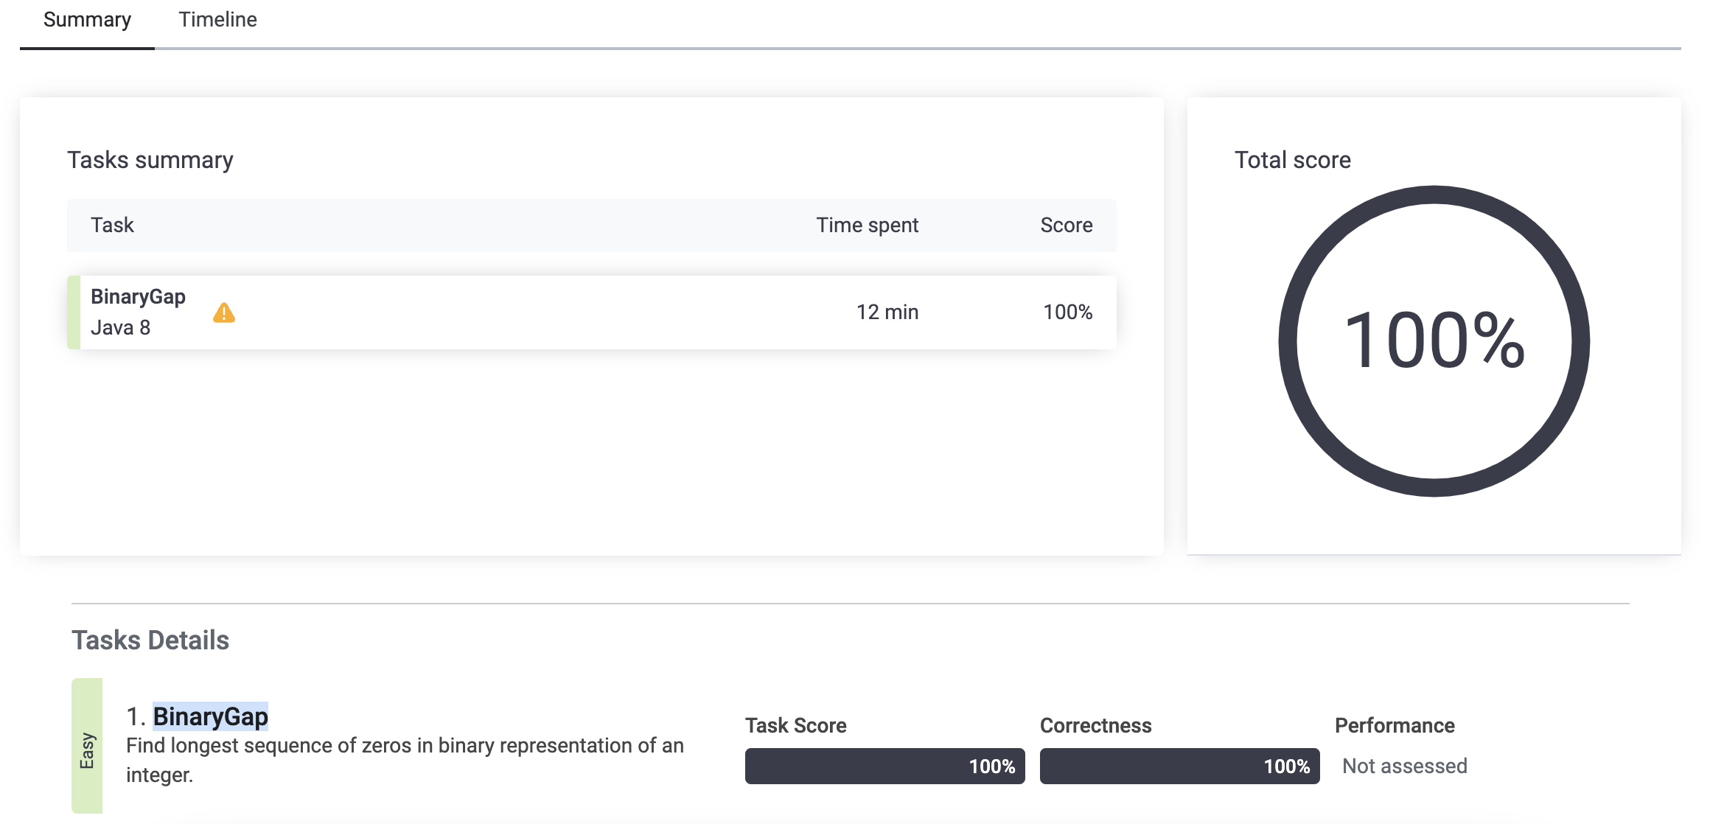Image resolution: width=1710 pixels, height=824 pixels.
Task: Click the Task column header
Action: pyautogui.click(x=112, y=226)
